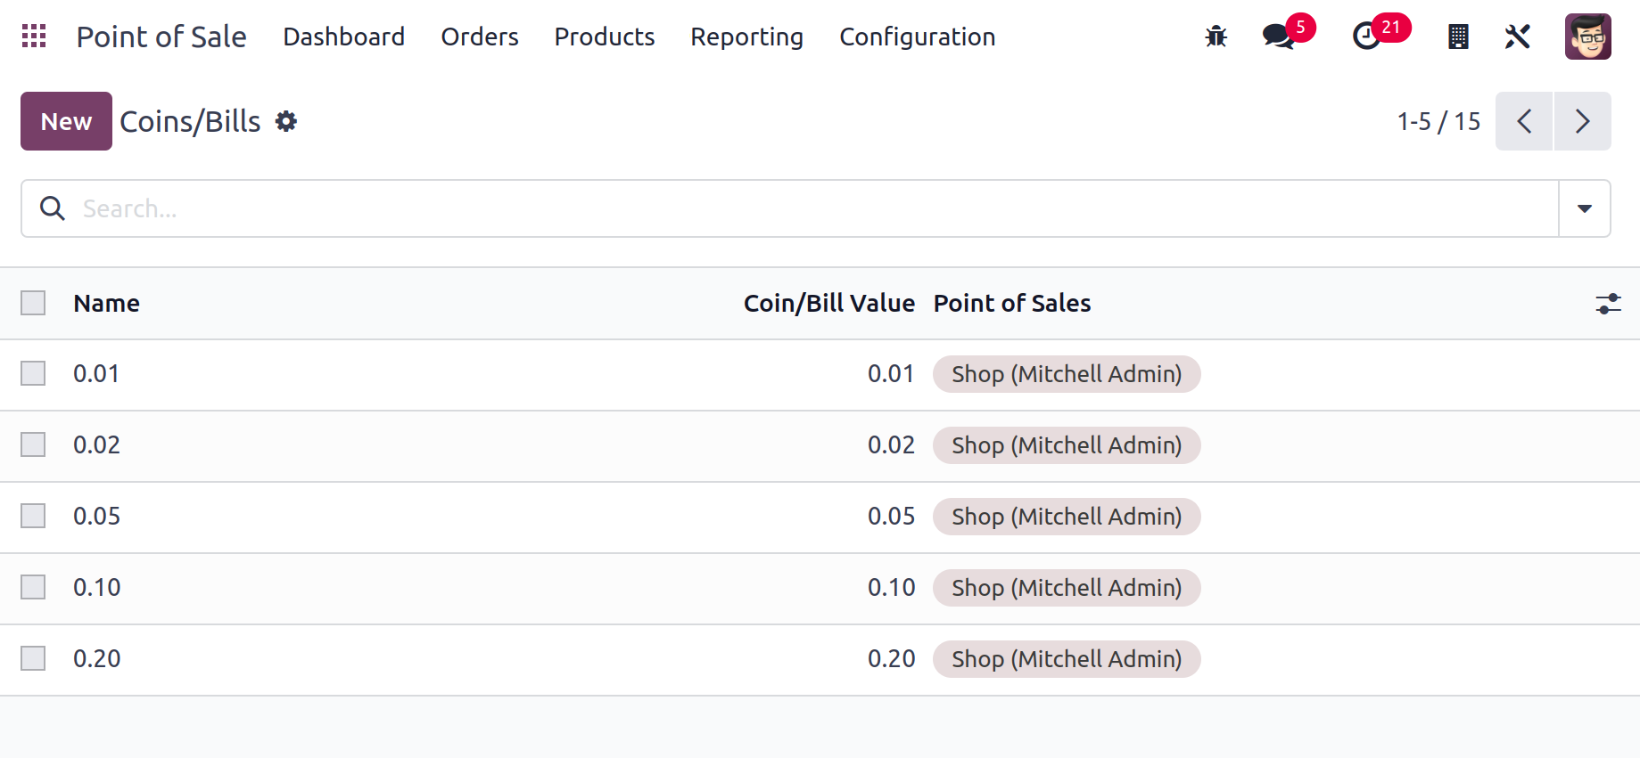Viewport: 1640px width, 758px height.
Task: Click the New button
Action: point(66,121)
